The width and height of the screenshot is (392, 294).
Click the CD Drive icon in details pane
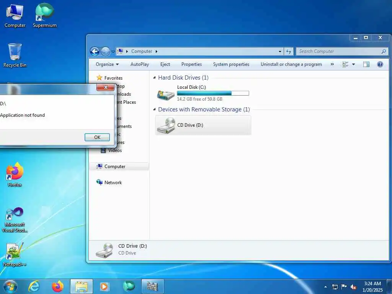(x=104, y=250)
